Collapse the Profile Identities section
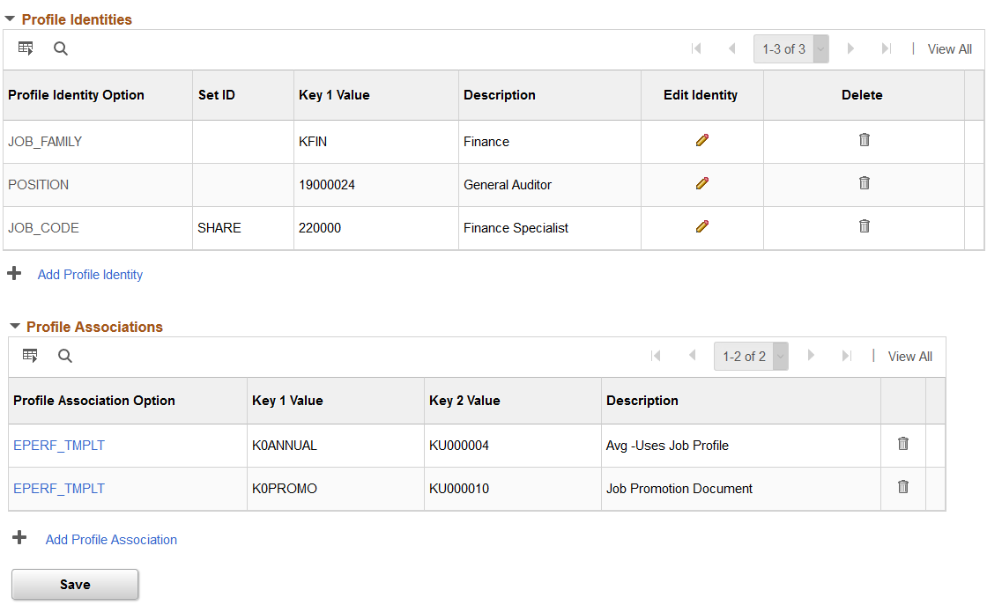This screenshot has height=605, width=1002. 10,19
